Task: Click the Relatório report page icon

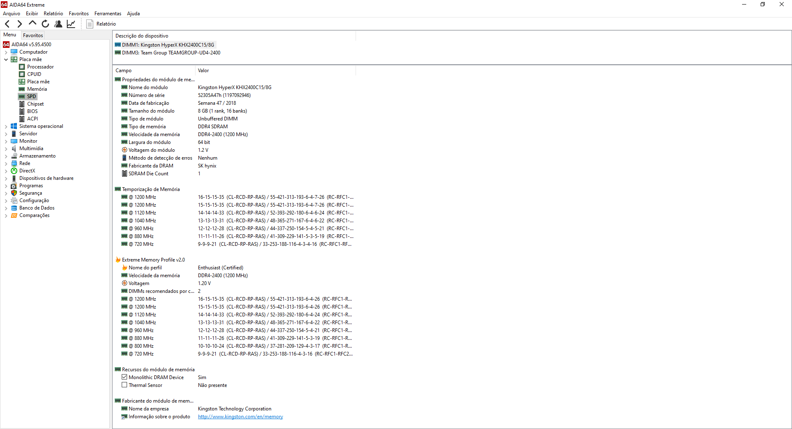Action: pos(90,24)
